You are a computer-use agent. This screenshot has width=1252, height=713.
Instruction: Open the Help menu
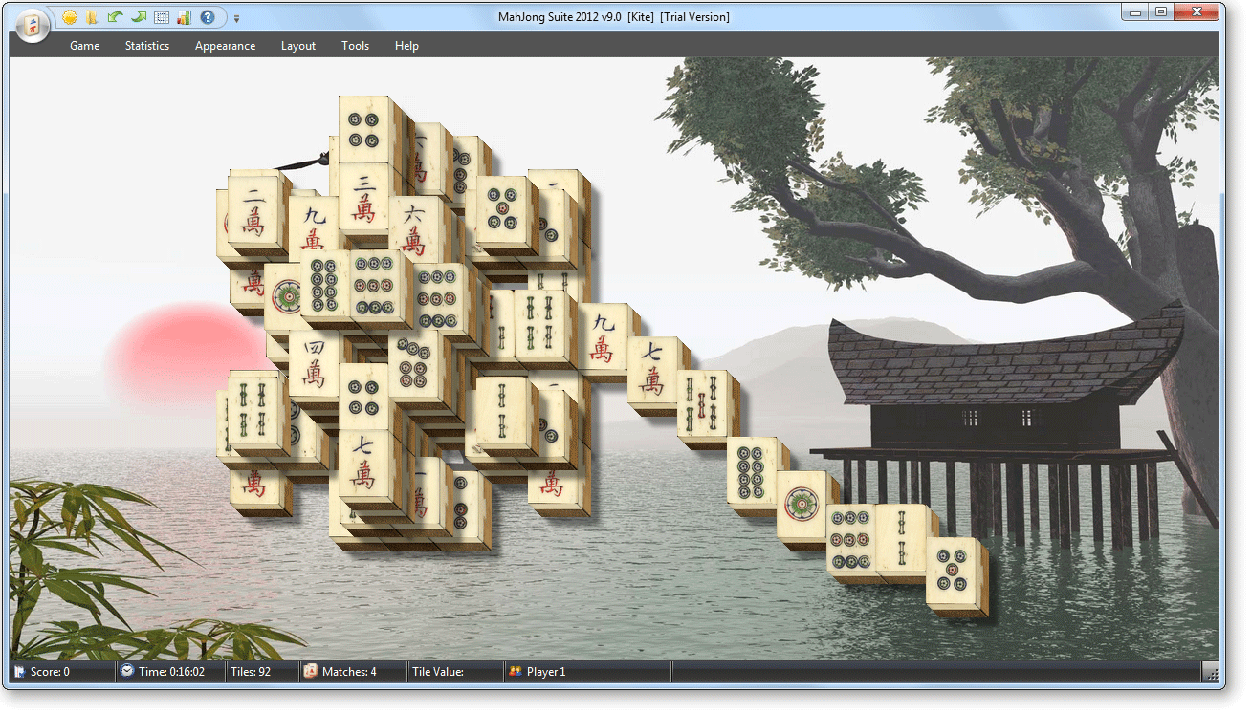pyautogui.click(x=406, y=46)
